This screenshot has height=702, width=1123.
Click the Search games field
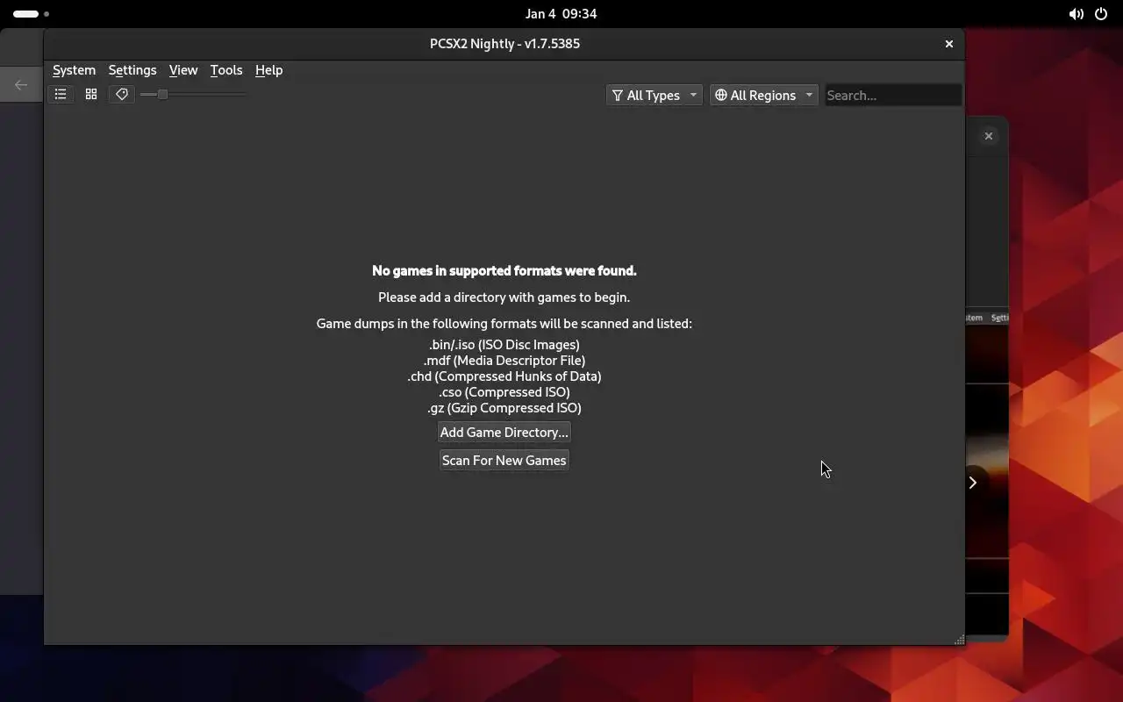click(x=892, y=95)
